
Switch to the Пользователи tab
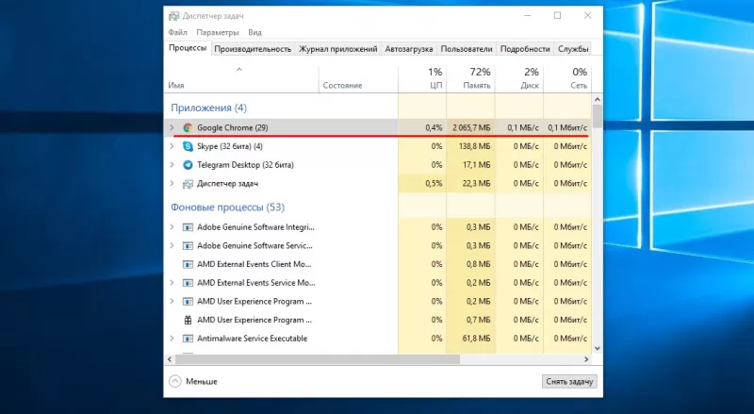point(467,49)
